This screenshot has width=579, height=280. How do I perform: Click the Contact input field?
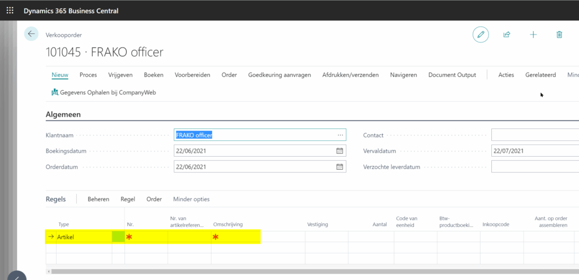point(534,135)
